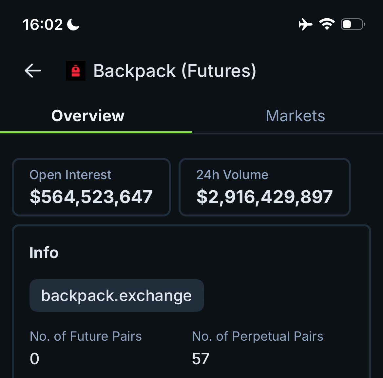Tap the perpetual pairs count 57

[201, 359]
